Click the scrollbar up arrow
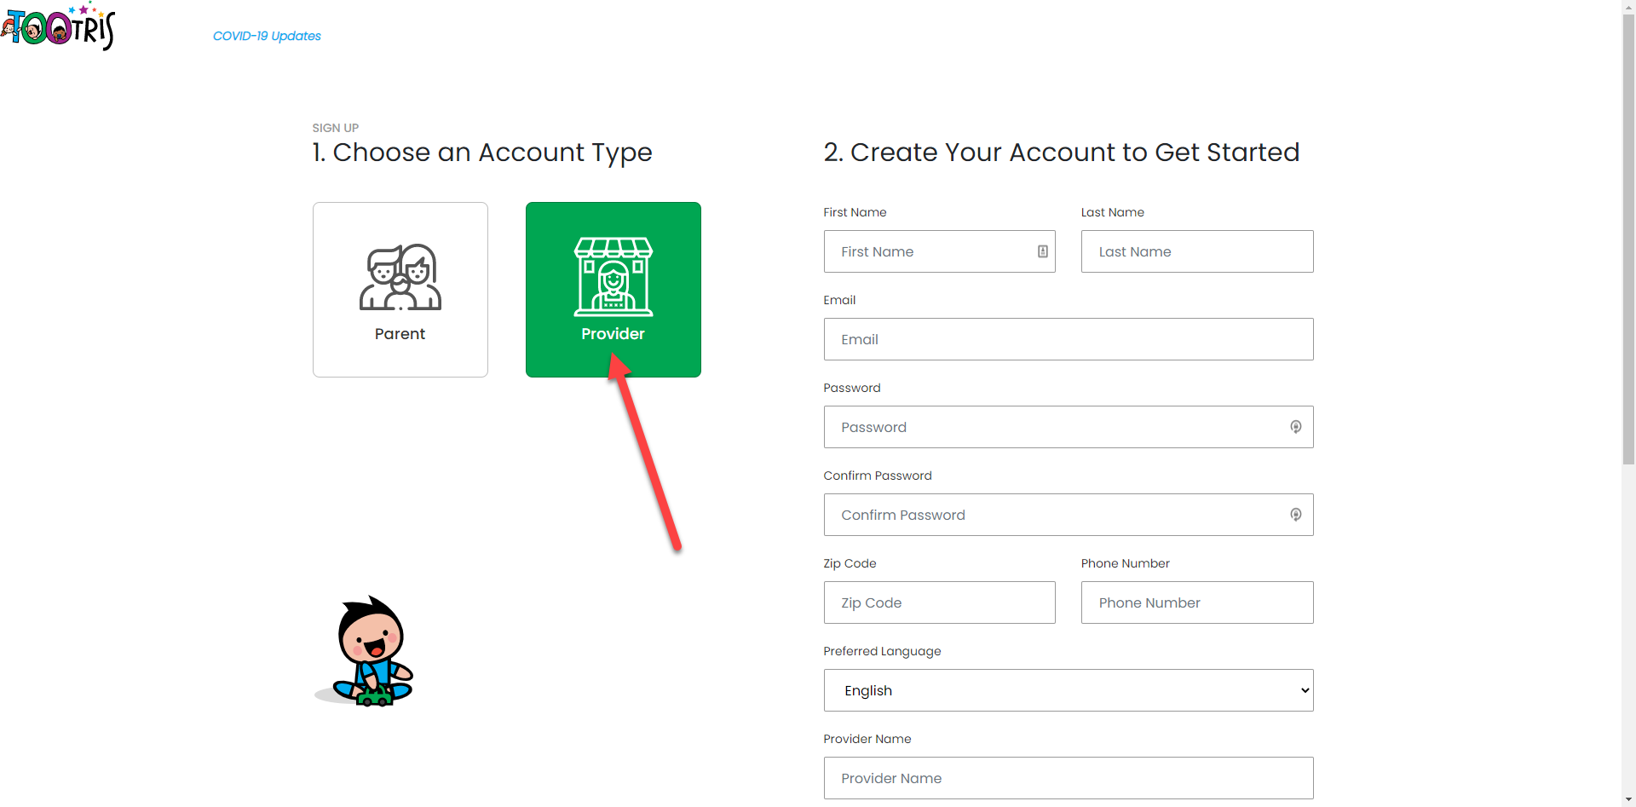Screen dimensions: 1636x807 (x=1628, y=6)
